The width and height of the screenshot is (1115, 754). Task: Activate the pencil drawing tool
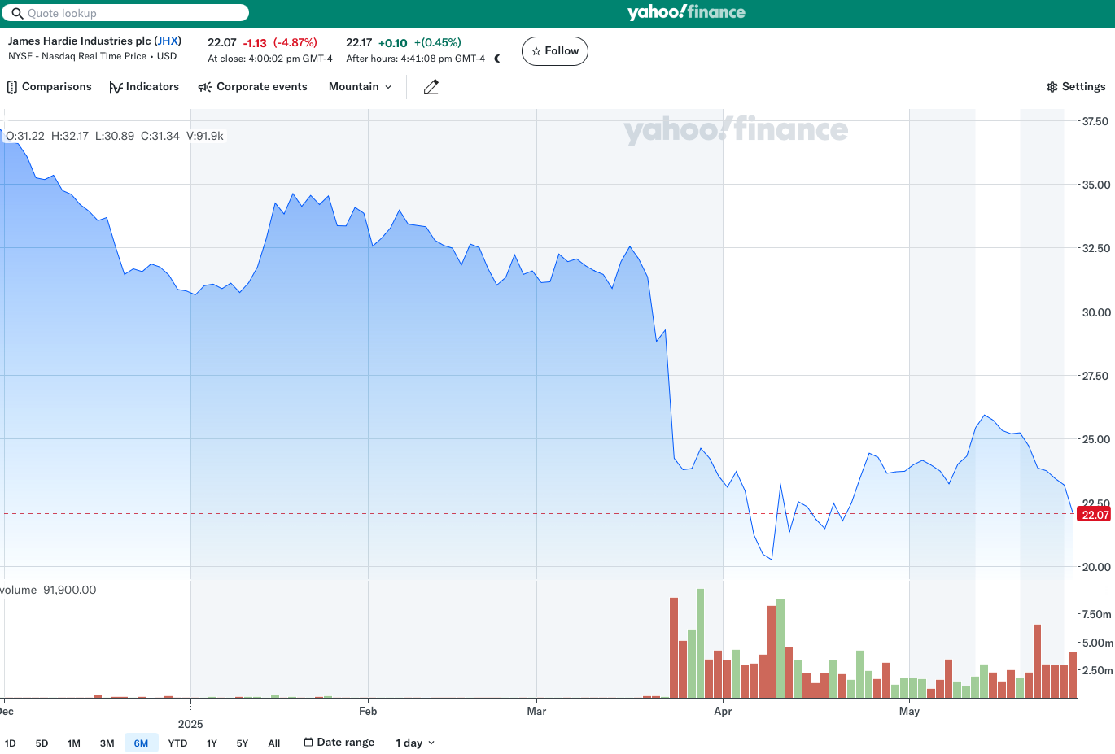coord(431,87)
